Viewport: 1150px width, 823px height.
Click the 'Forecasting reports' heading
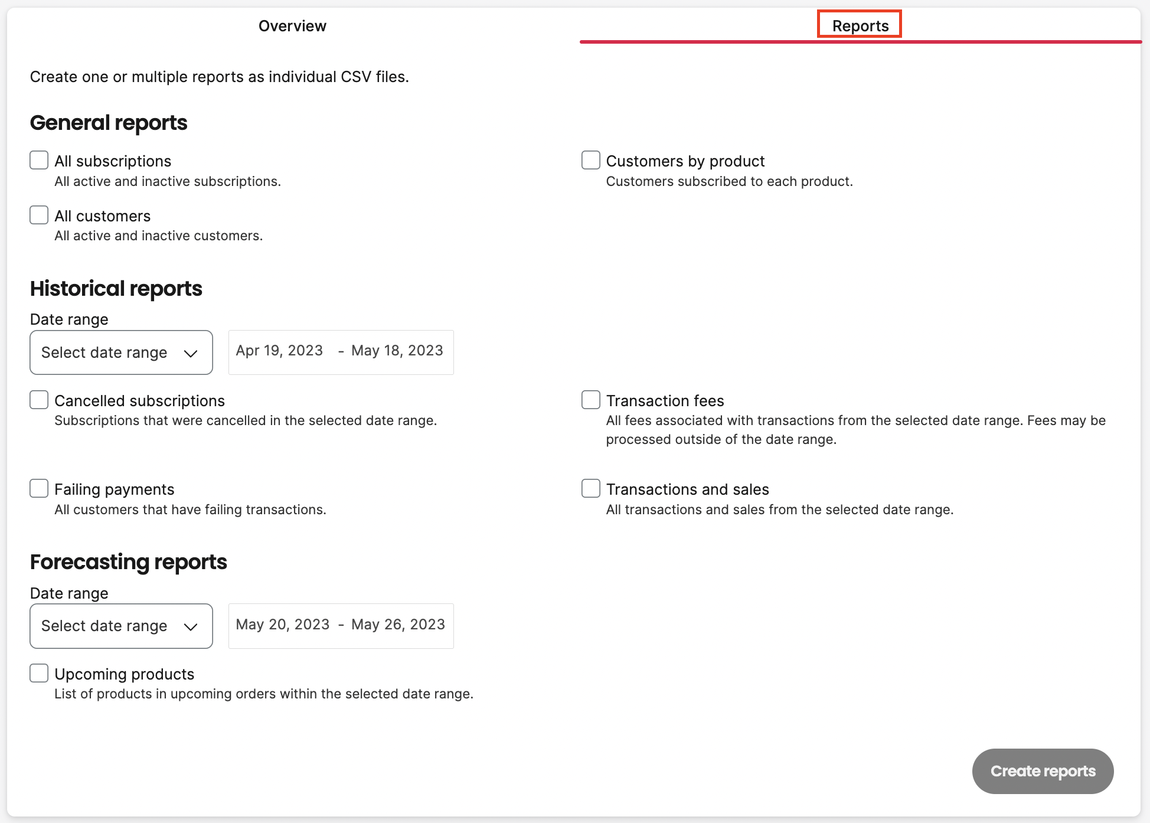129,562
